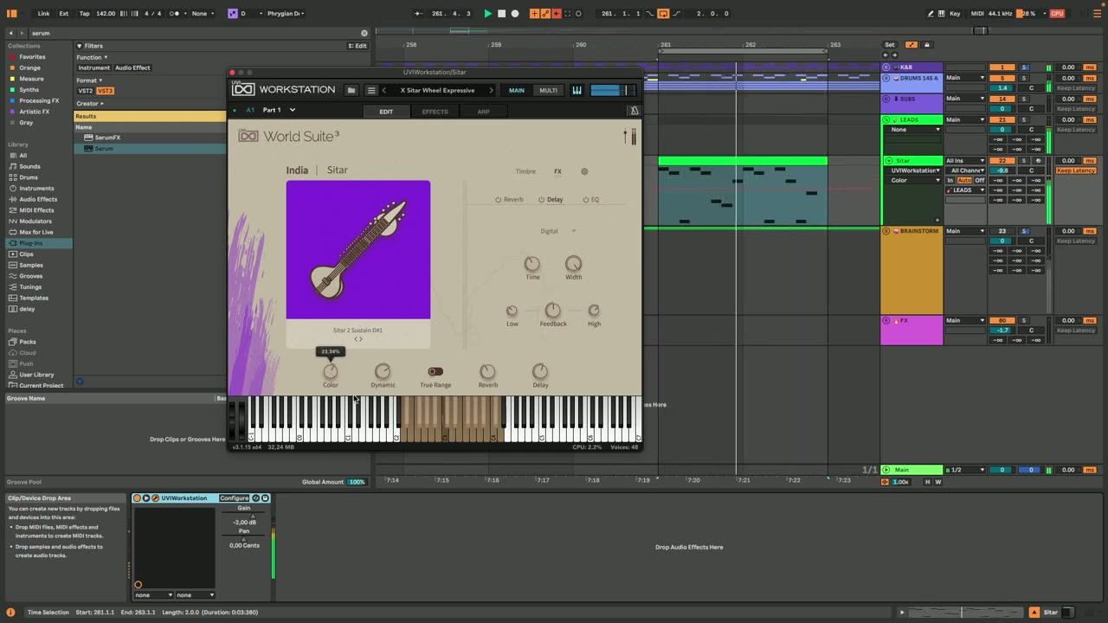Start playback with the Play button
This screenshot has width=1108, height=623.
[487, 14]
